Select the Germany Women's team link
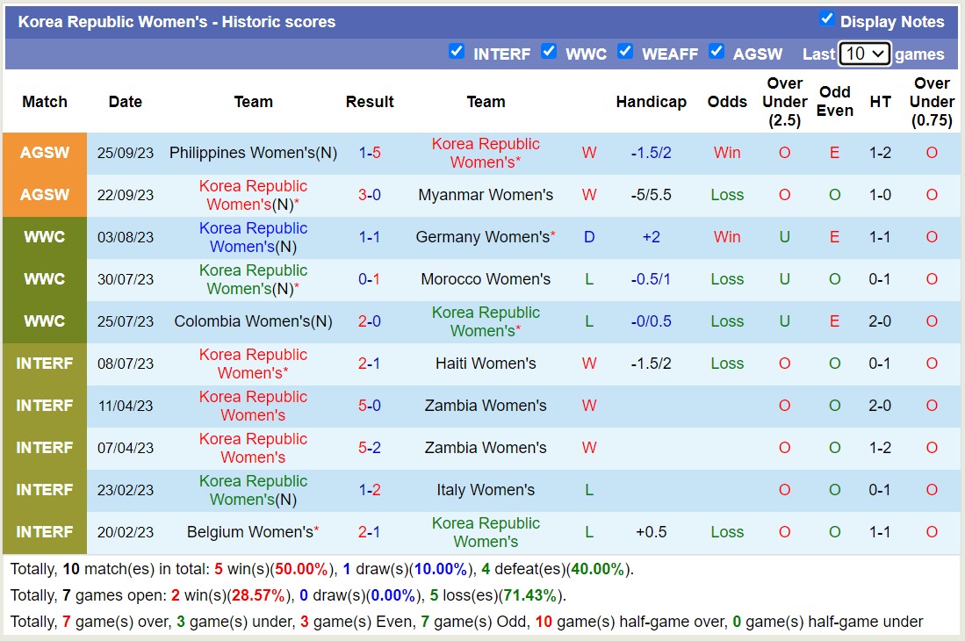 coord(482,237)
